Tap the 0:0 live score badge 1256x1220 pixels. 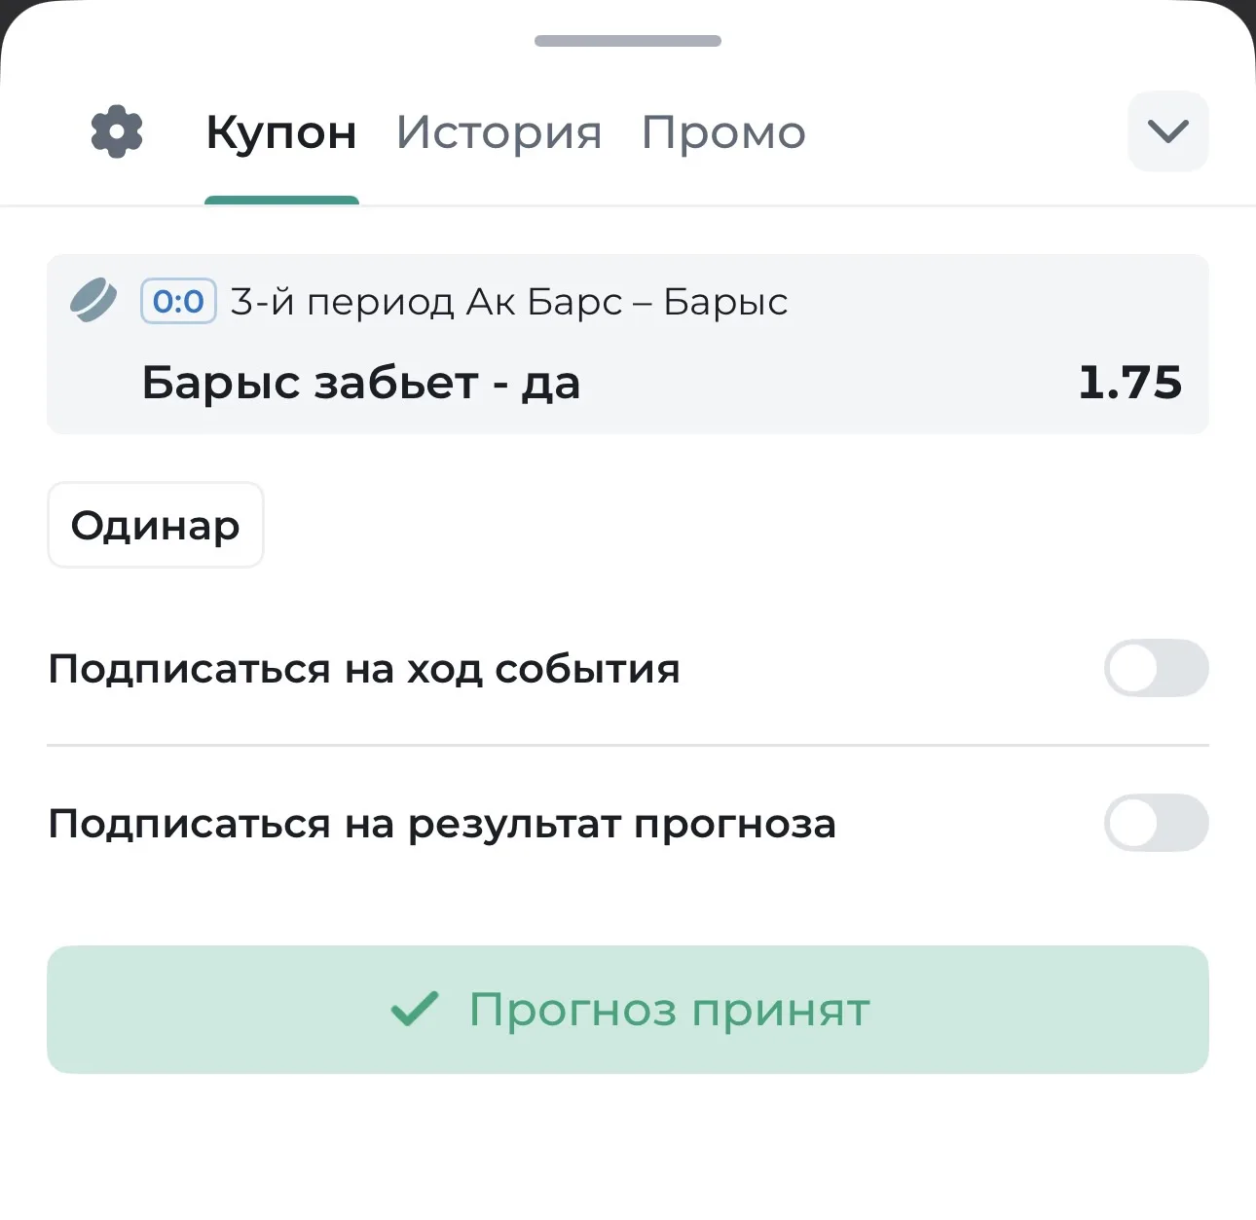point(178,301)
